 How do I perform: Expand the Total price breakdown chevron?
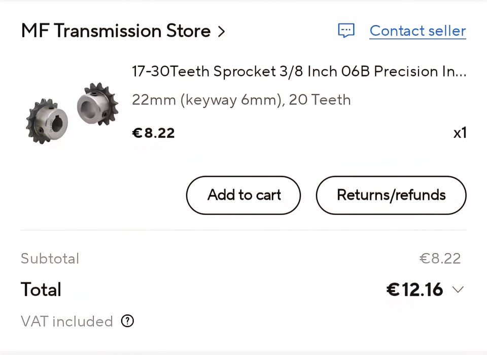point(458,290)
